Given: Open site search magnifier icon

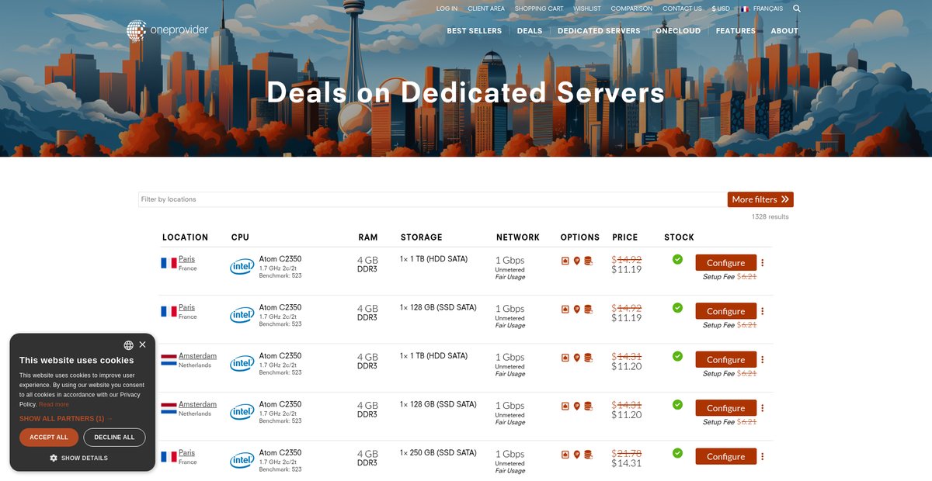Looking at the screenshot, I should point(796,9).
